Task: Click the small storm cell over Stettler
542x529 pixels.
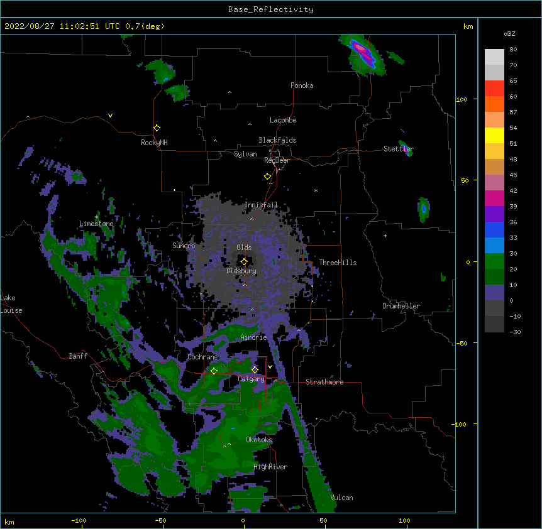Action: (406, 148)
